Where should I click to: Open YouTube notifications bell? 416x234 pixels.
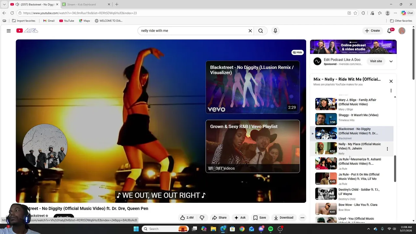pos(390,31)
